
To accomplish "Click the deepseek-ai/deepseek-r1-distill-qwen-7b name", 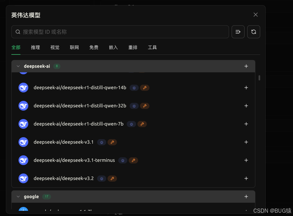I will pyautogui.click(x=79, y=124).
